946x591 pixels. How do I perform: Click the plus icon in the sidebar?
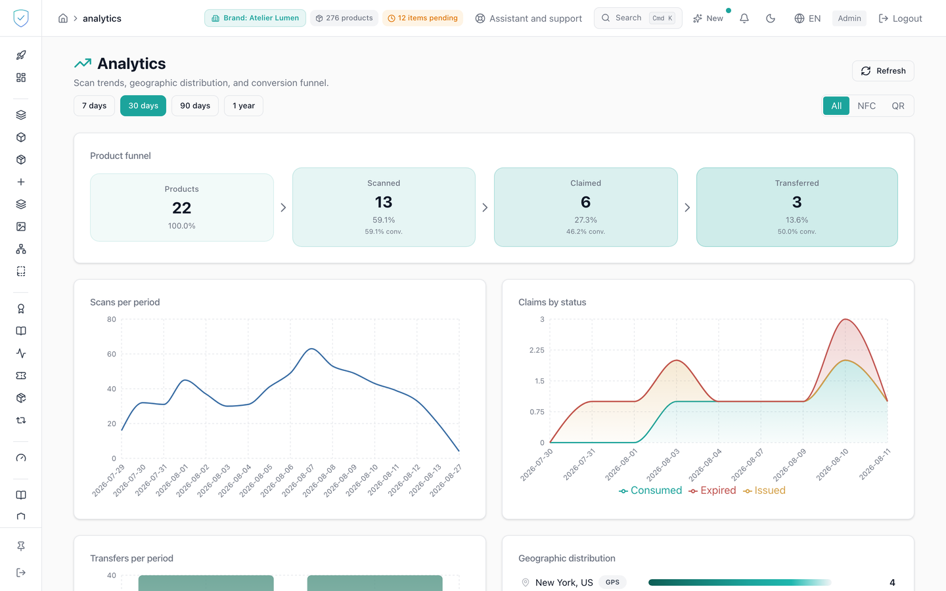coord(21,182)
